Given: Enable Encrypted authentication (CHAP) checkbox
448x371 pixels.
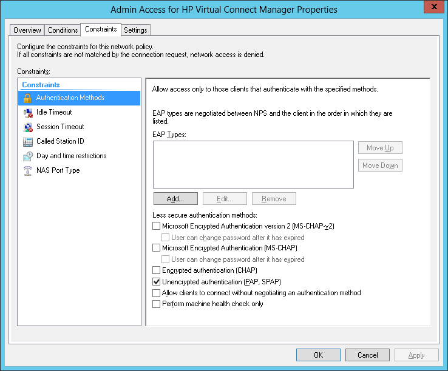Looking at the screenshot, I should point(157,270).
